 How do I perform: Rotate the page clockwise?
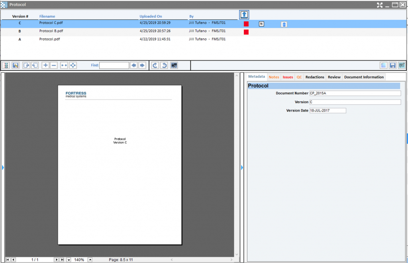[155, 65]
